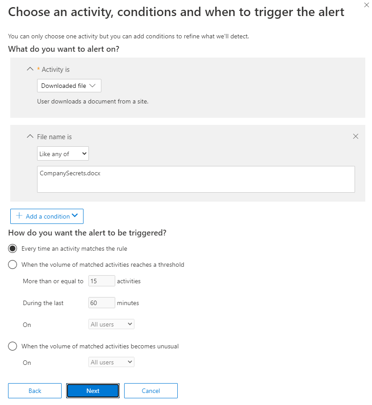Image resolution: width=372 pixels, height=405 pixels.
Task: Click the minutes duration field
Action: (102, 303)
